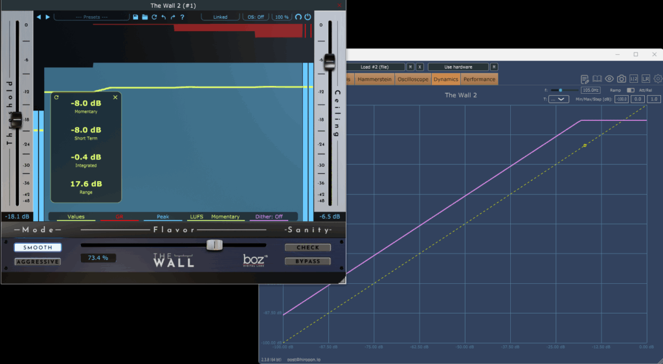Toggle the Peak display option
Viewport: 663px width, 364px height.
pos(163,217)
